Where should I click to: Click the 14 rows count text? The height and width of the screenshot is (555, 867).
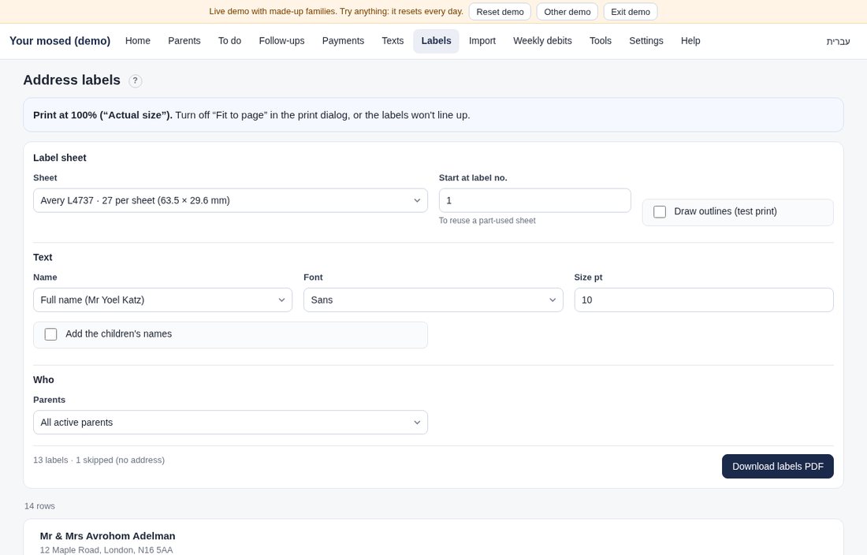[40, 506]
